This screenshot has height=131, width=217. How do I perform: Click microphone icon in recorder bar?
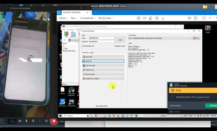[x=26, y=121]
